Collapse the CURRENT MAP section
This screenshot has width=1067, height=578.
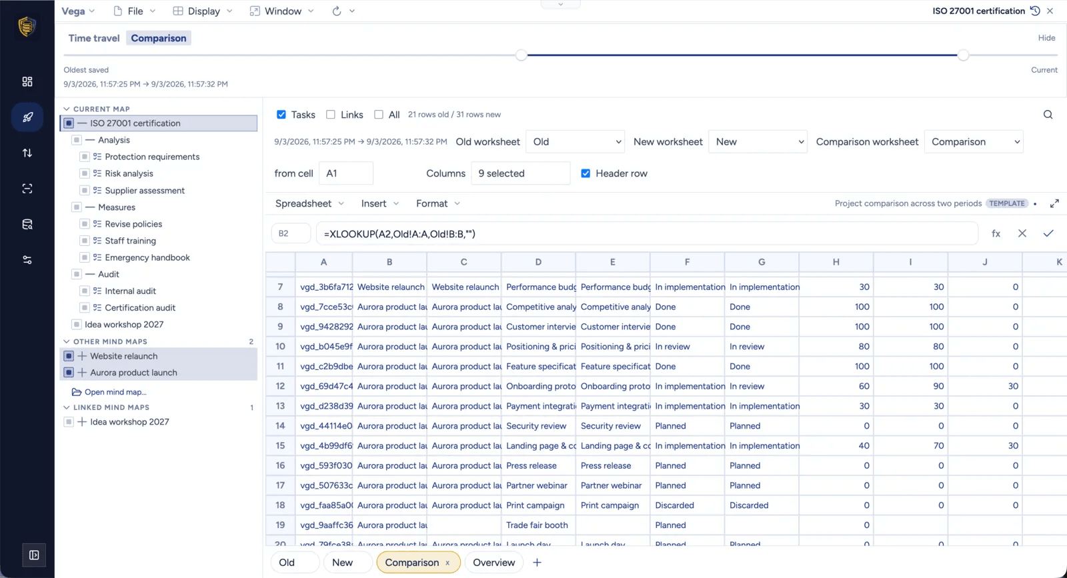[x=67, y=109]
